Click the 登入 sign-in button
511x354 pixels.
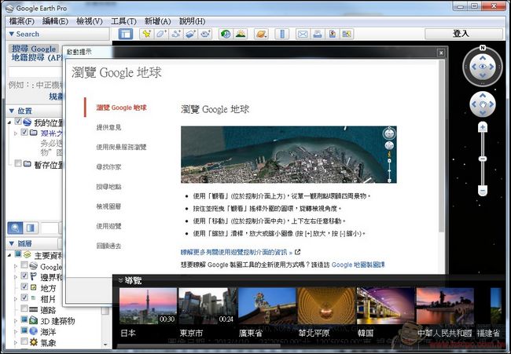464,34
